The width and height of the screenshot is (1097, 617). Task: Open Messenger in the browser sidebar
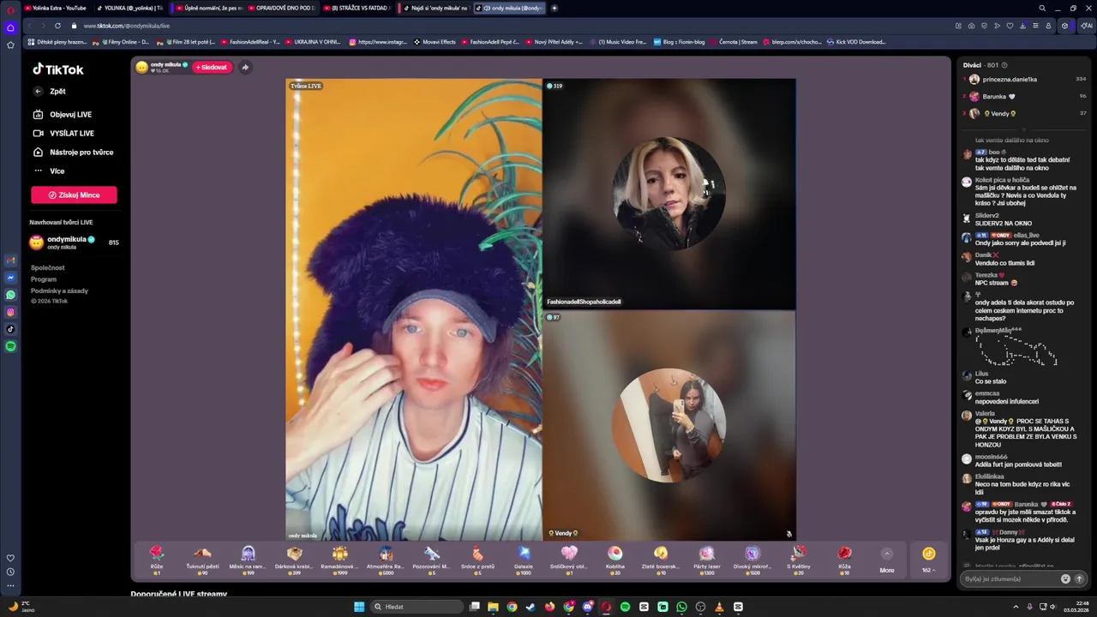coord(10,278)
